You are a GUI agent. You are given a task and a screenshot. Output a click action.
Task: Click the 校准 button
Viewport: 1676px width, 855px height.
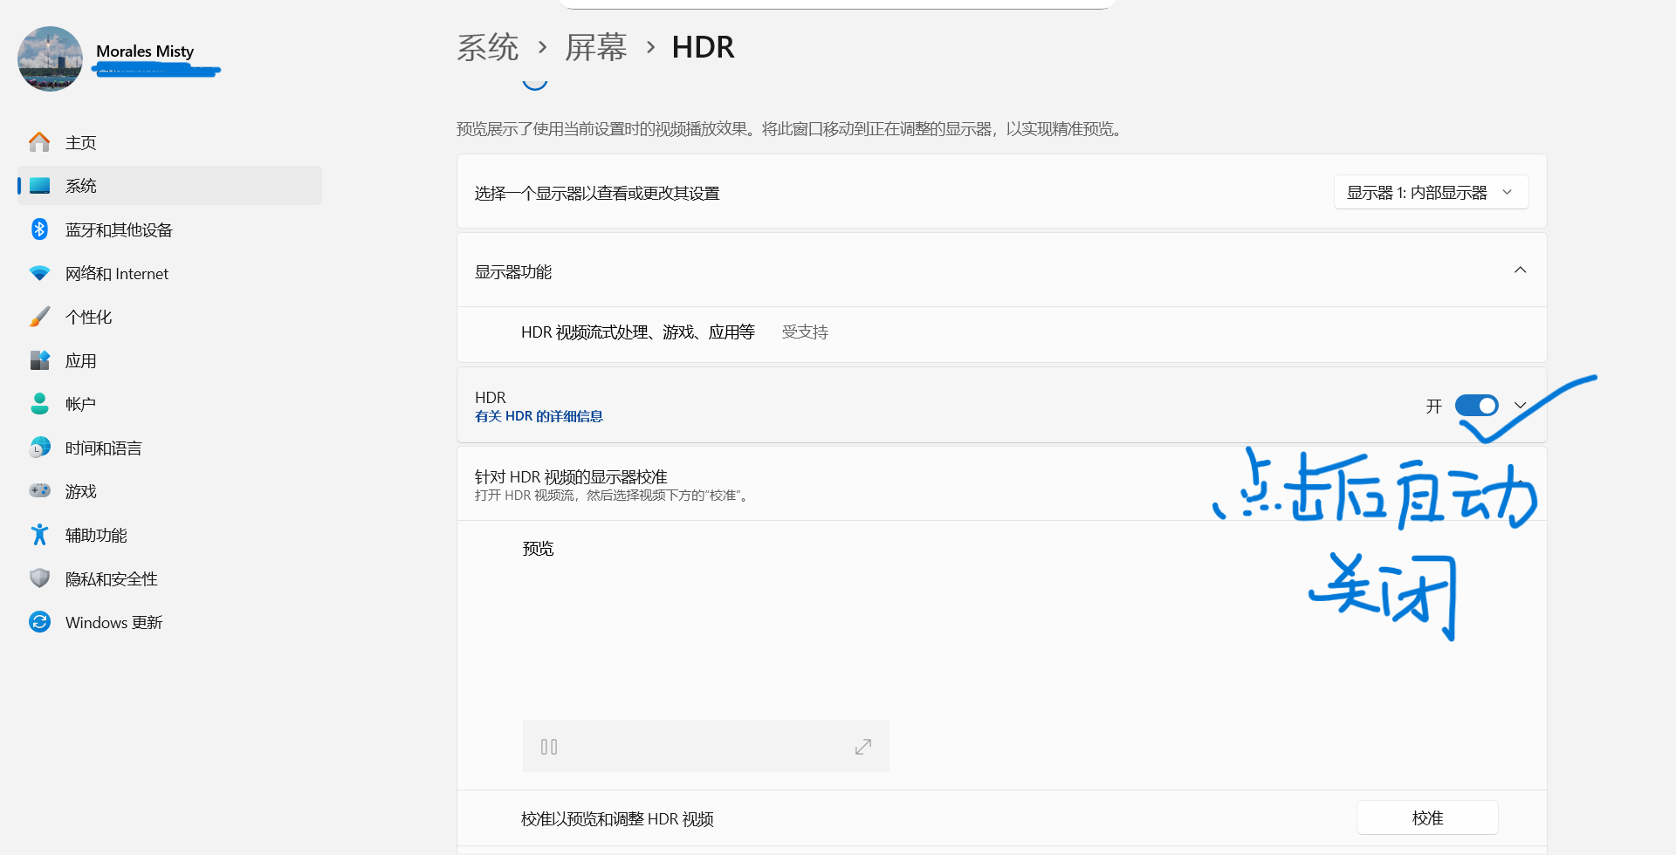point(1427,818)
